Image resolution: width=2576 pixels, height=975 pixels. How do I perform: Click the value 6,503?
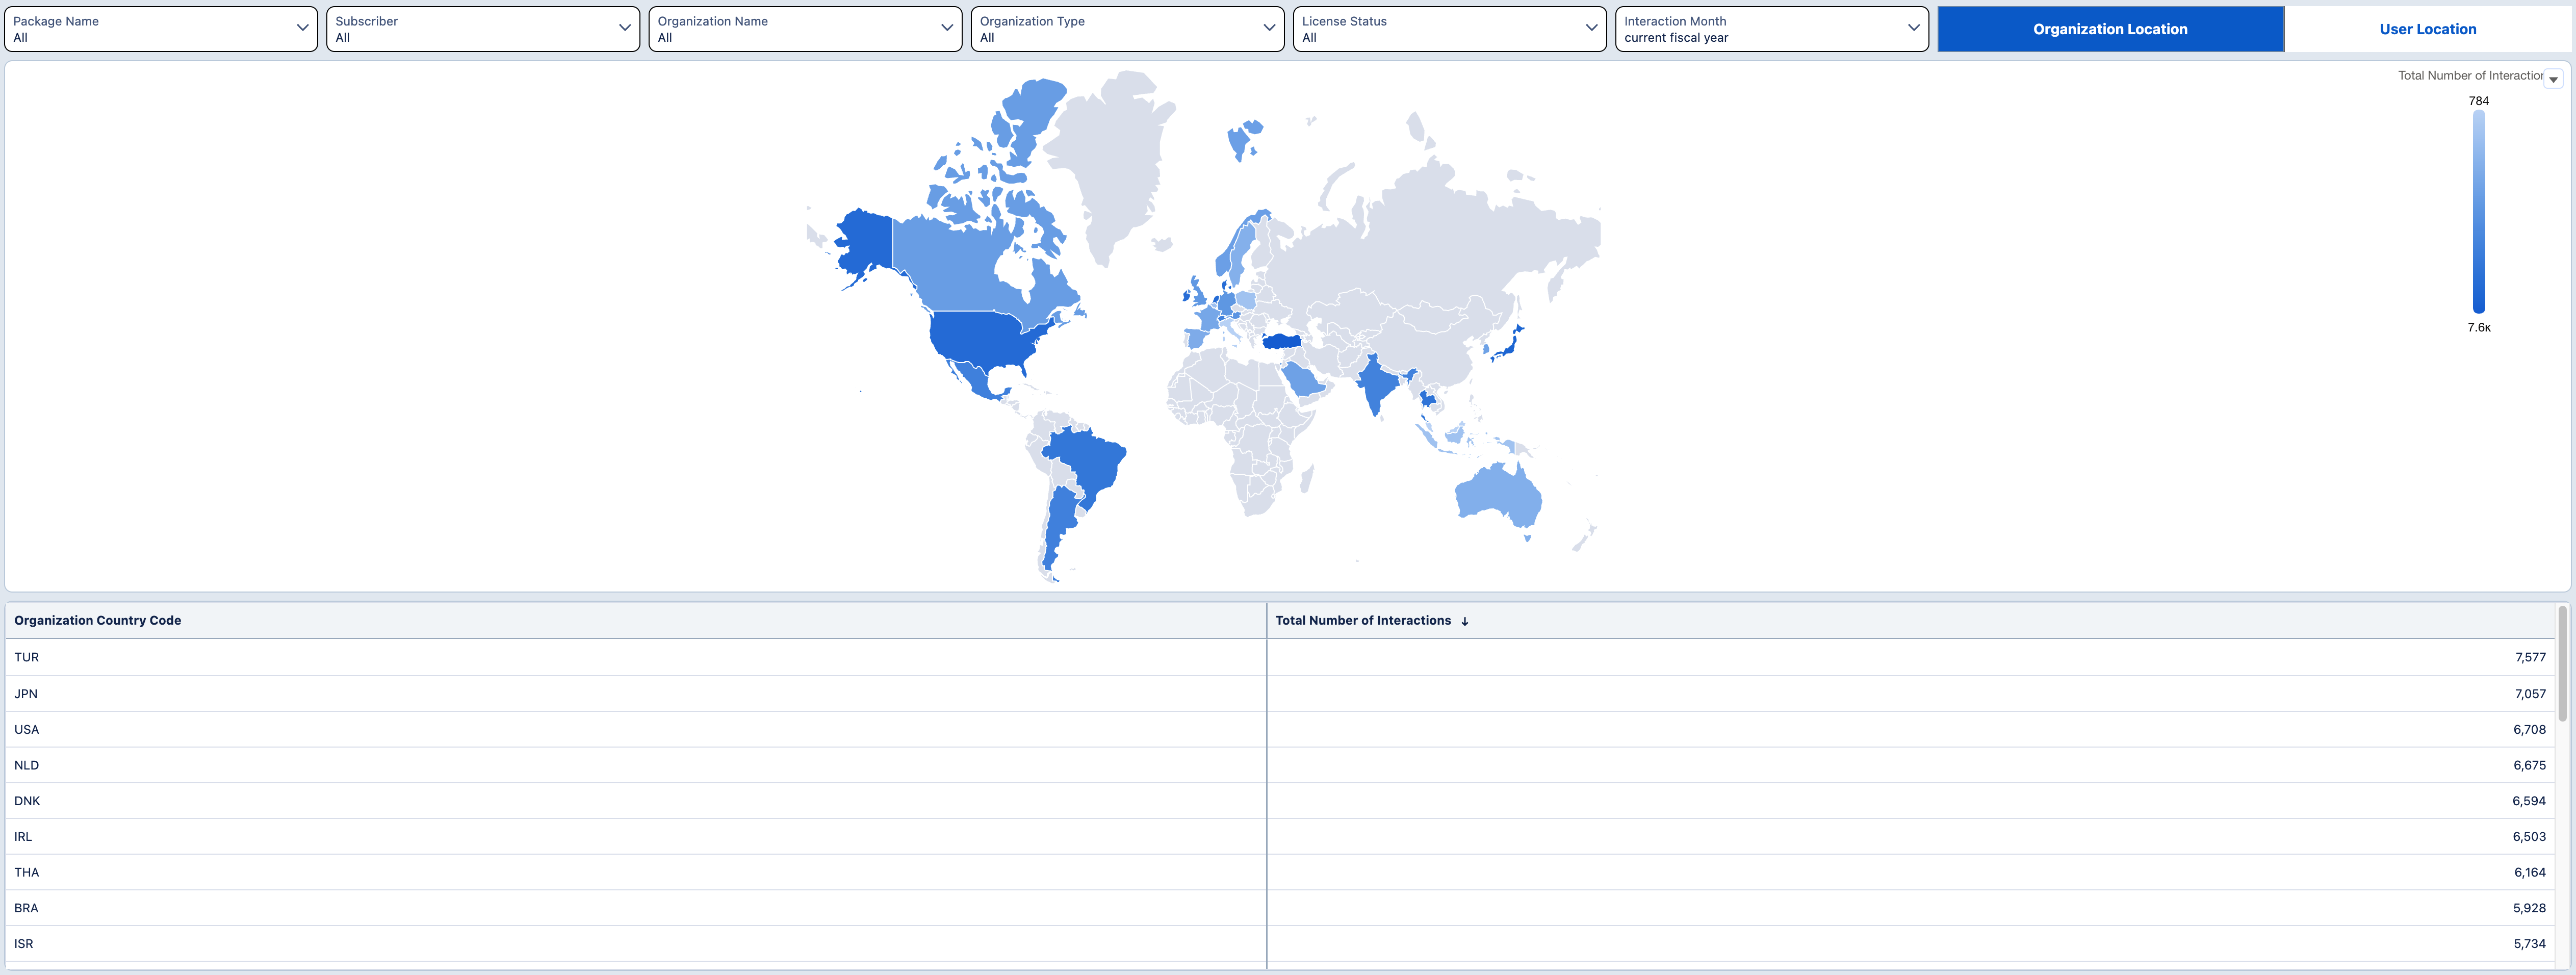(2529, 836)
